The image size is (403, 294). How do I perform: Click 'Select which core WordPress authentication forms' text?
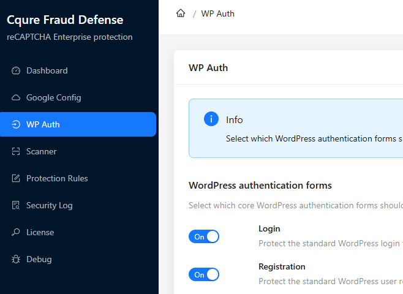296,206
